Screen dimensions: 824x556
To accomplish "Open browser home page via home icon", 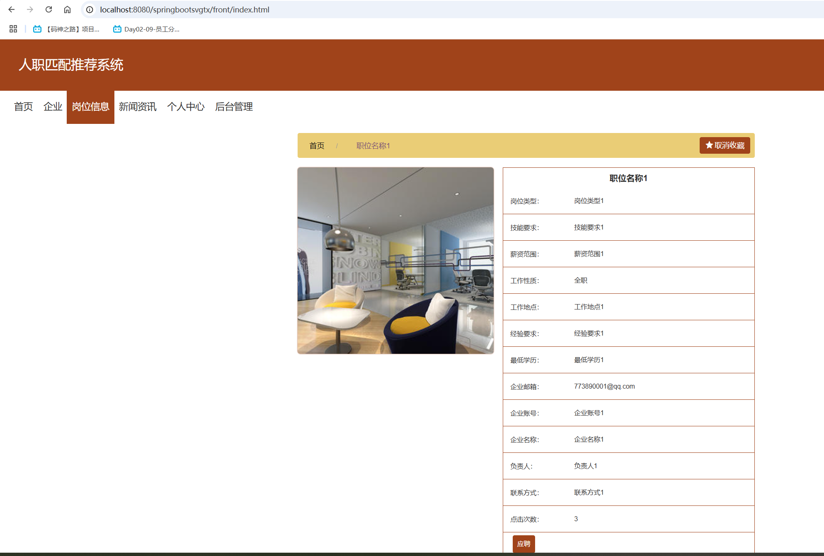I will pos(67,9).
